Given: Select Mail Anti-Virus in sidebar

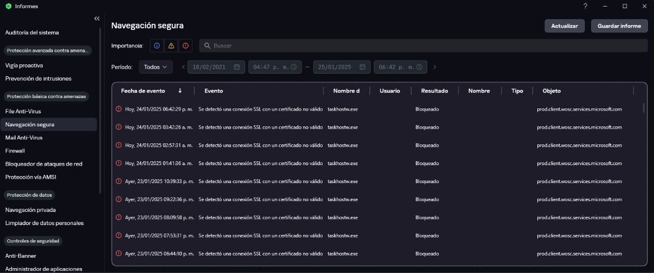Looking at the screenshot, I should click(23, 138).
